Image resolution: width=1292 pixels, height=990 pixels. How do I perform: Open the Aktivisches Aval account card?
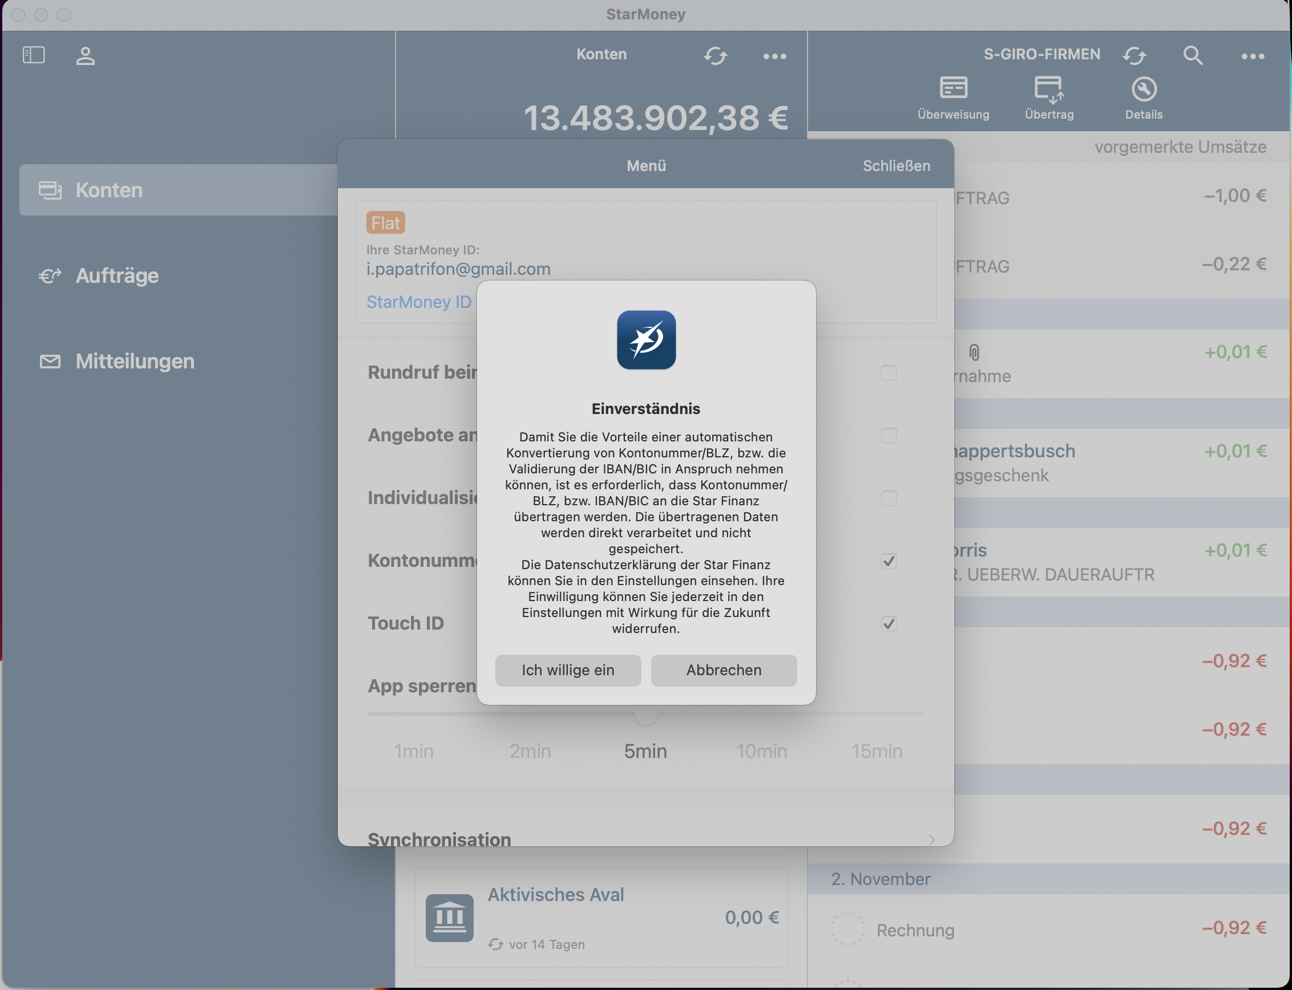click(601, 918)
